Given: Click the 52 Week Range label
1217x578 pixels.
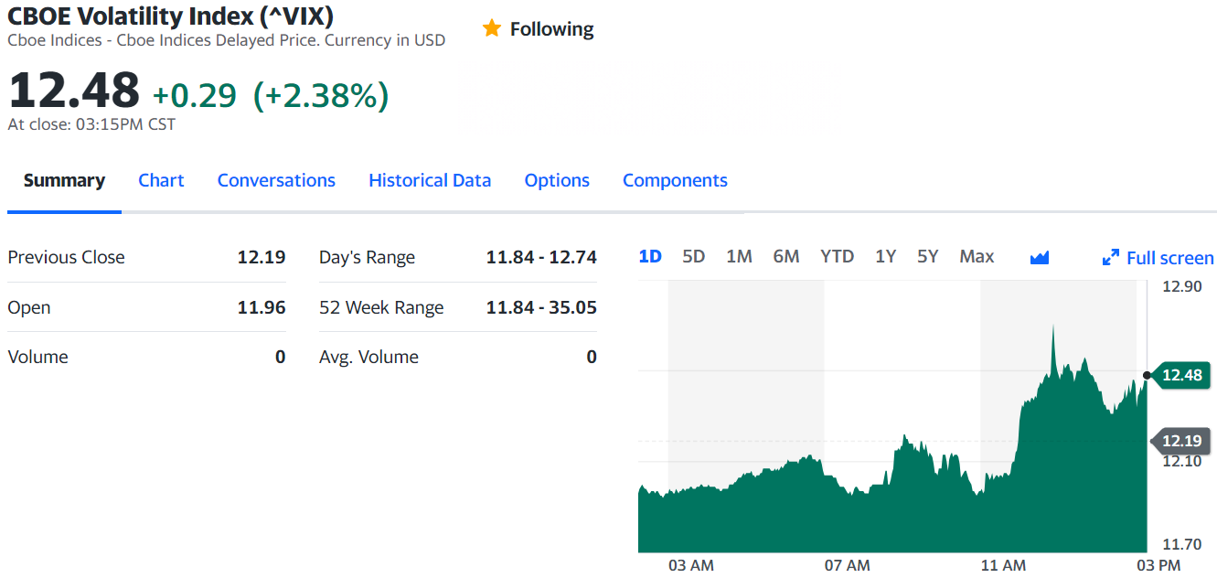Looking at the screenshot, I should pos(381,308).
